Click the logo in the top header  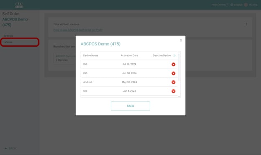point(19,5)
